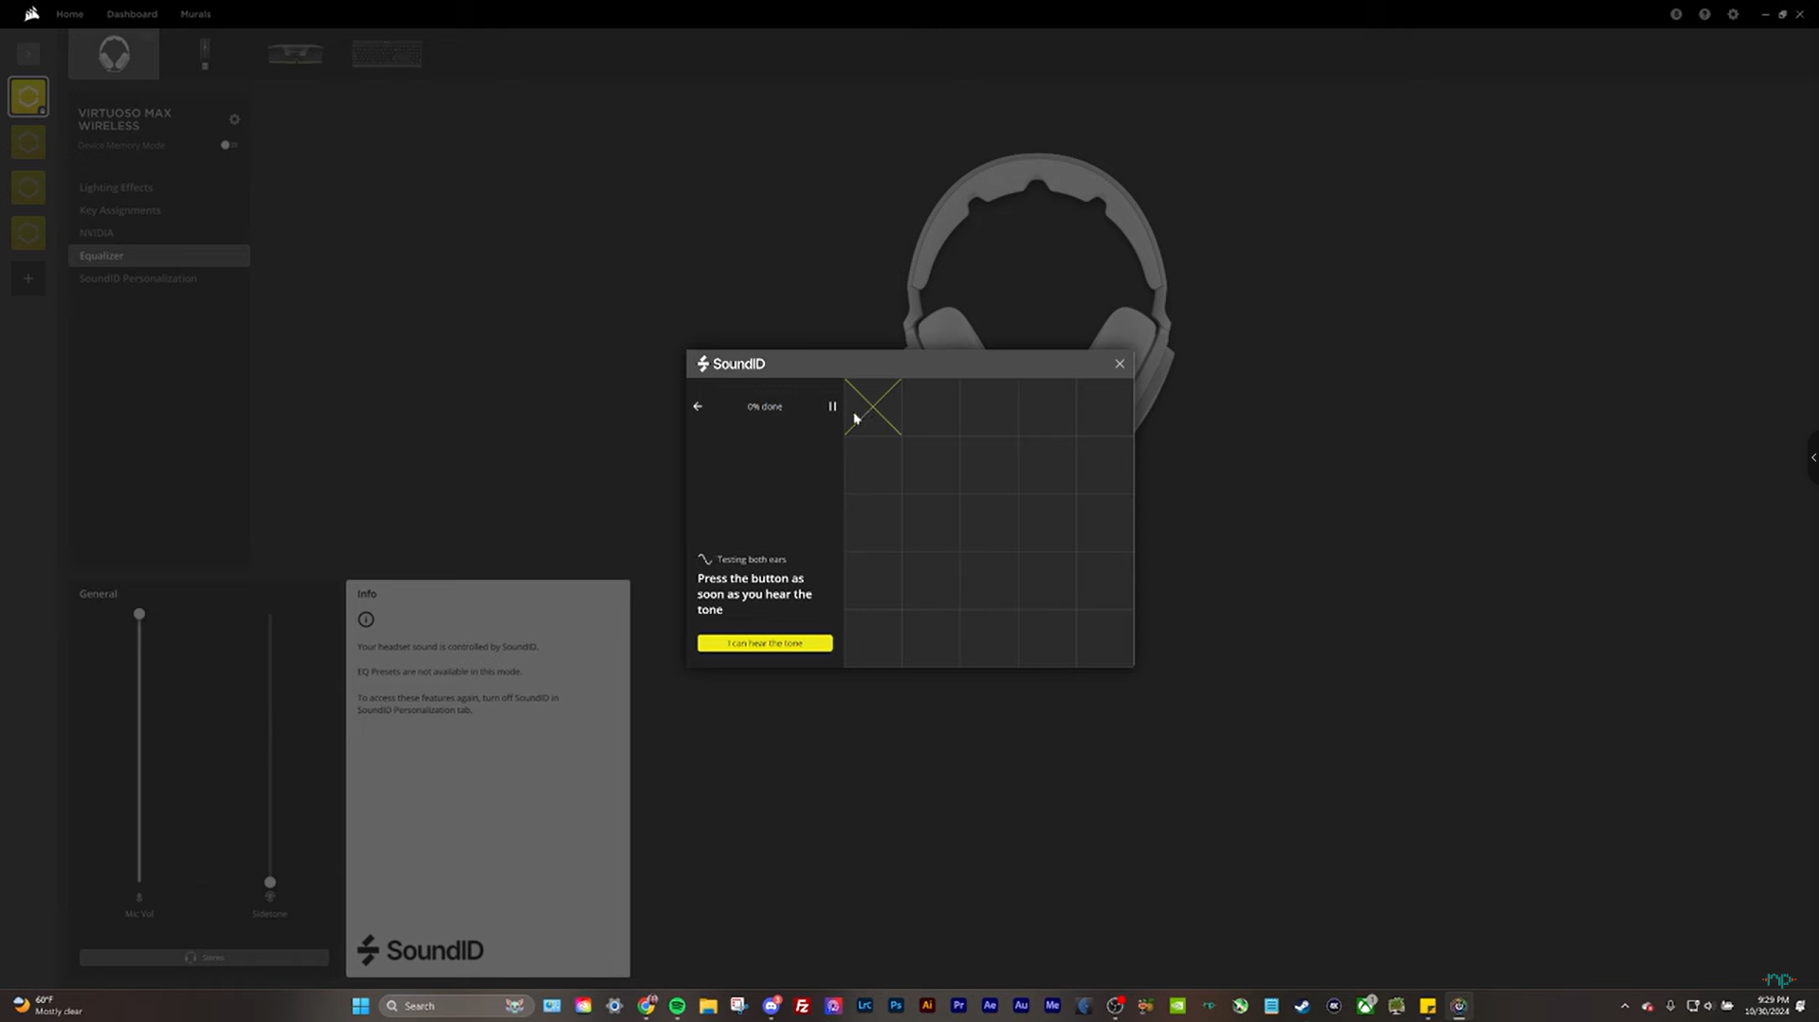Screen dimensions: 1819x1022
Task: Select the third profile icon in sidebar
Action: [28, 188]
